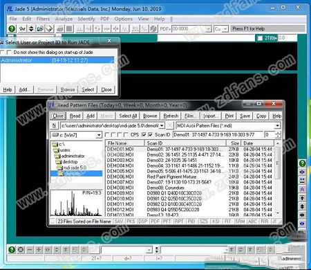Click the up-down arrows icon in main toolbar
311x270 pixels.
click(31, 29)
